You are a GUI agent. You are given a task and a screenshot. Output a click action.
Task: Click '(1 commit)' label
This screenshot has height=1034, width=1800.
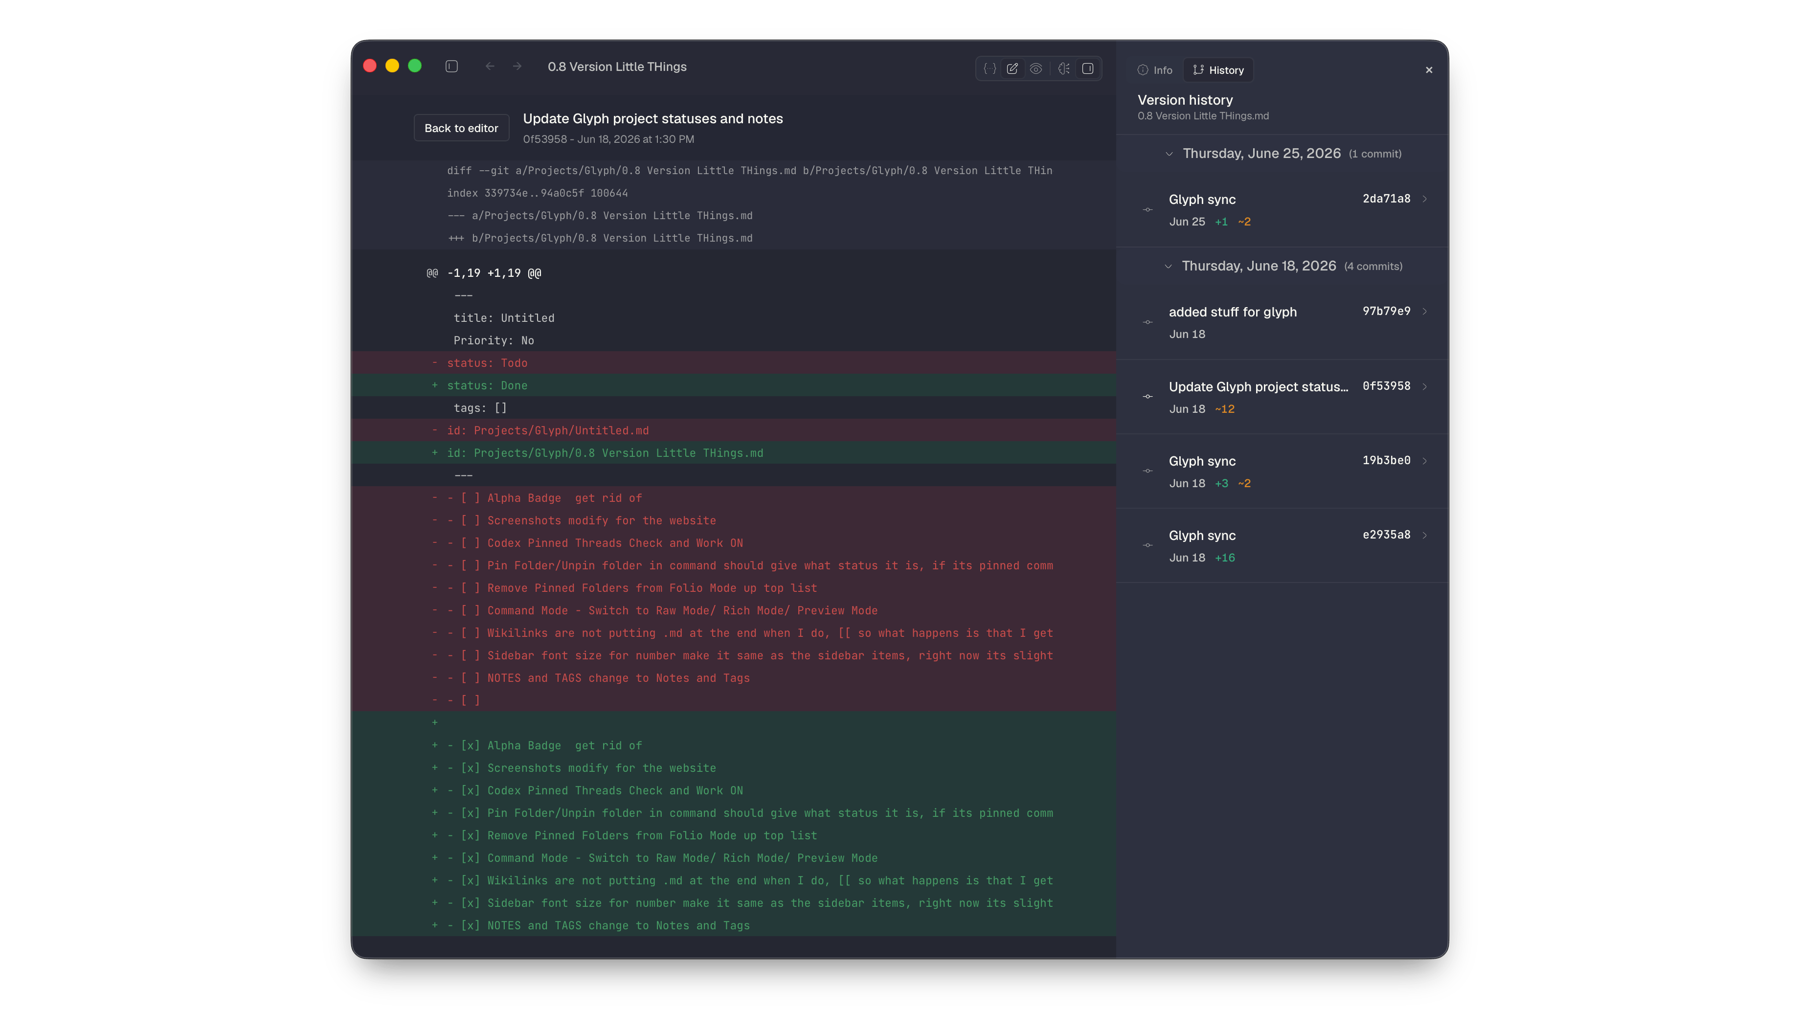click(1374, 154)
